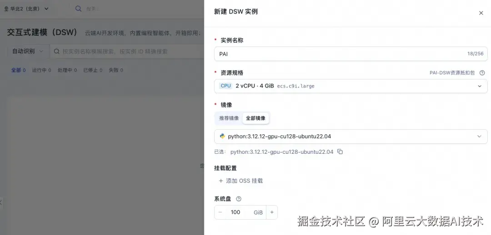Select the 处理中 0 status tab
Screen dimensions: 491x235
tap(67, 70)
